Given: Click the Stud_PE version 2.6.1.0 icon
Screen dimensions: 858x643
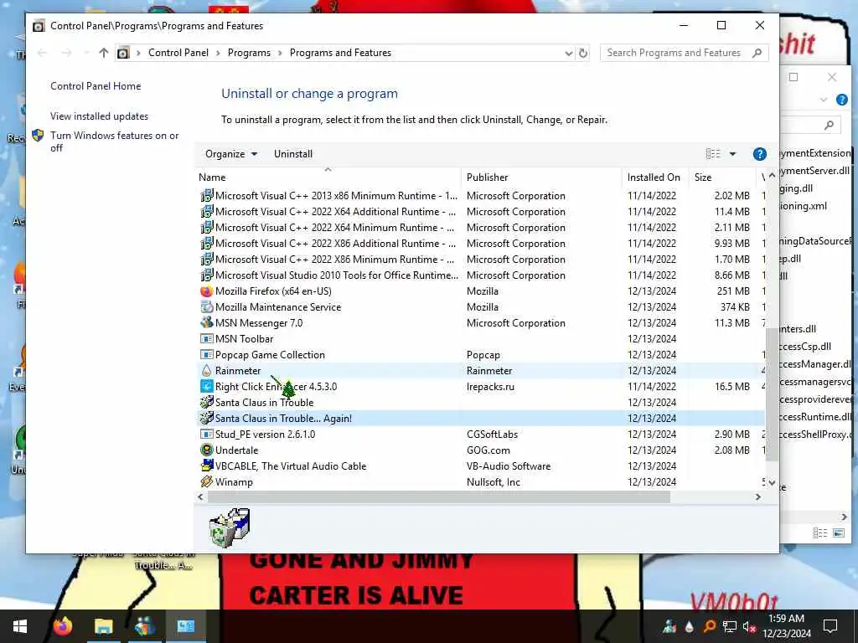Looking at the screenshot, I should pyautogui.click(x=206, y=435).
